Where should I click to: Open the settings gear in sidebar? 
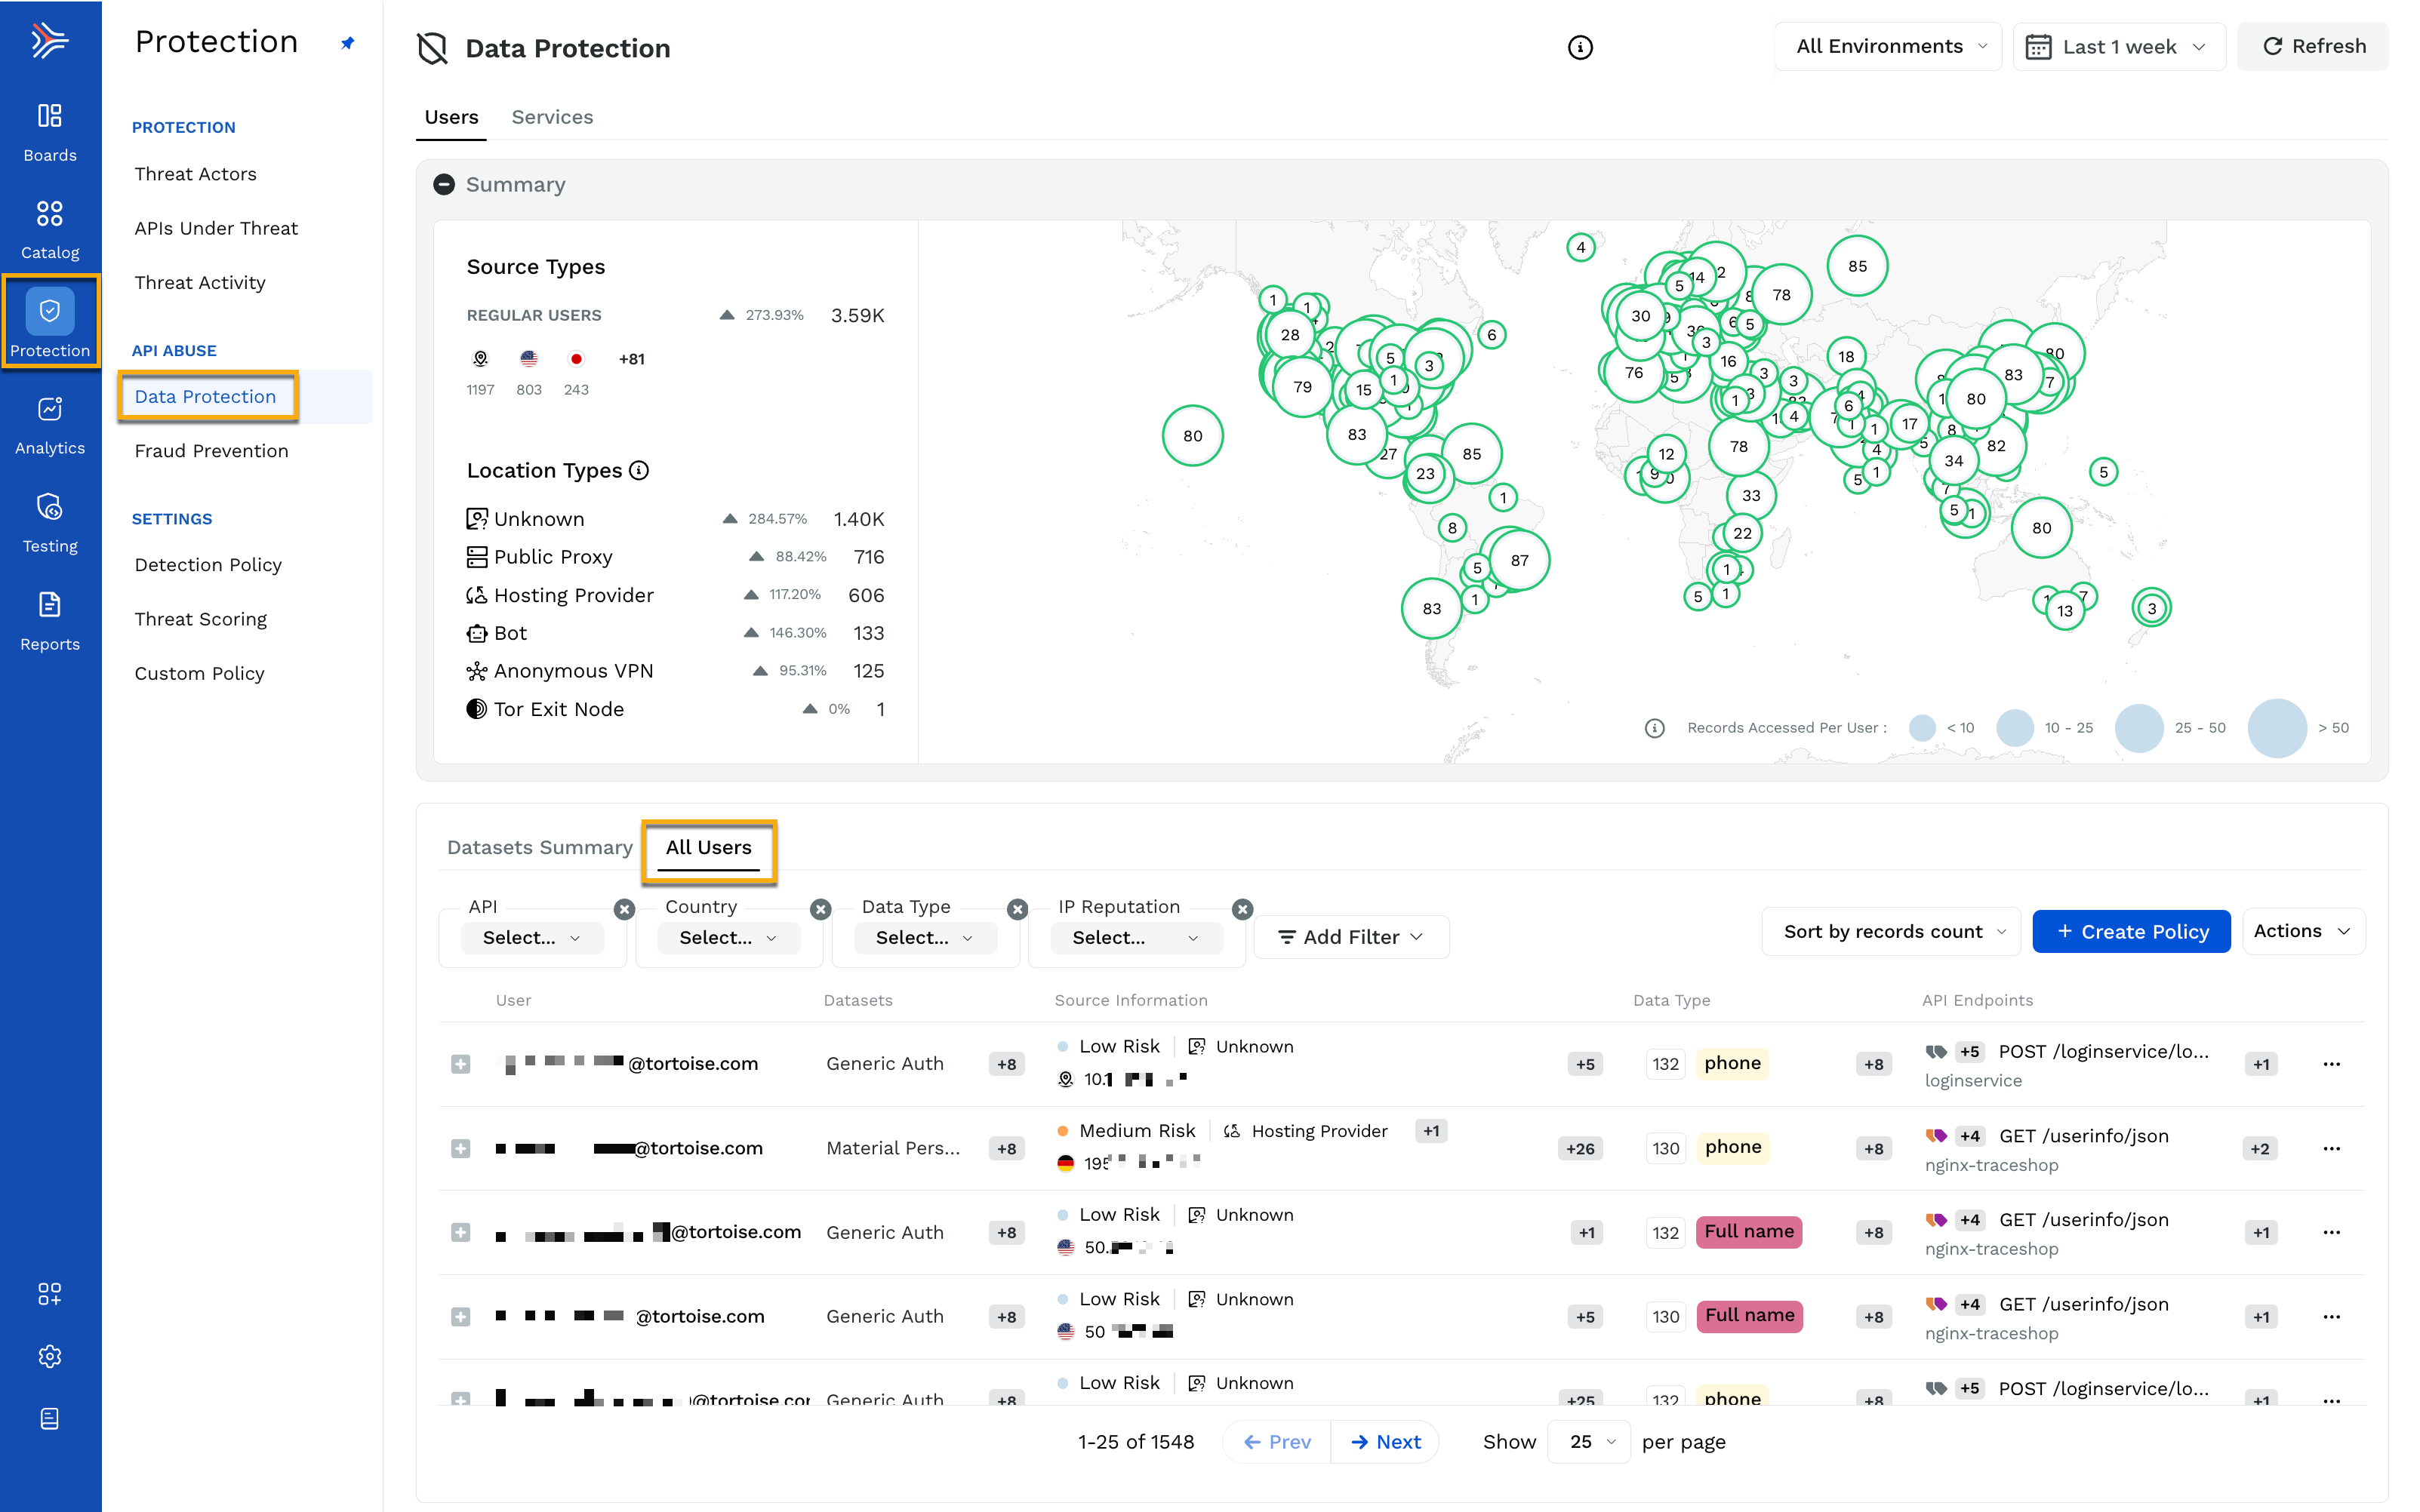[x=50, y=1356]
